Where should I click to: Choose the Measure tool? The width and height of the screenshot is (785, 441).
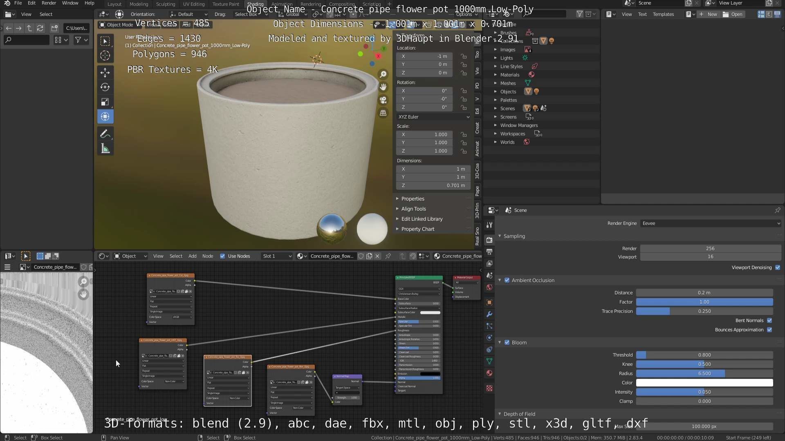click(105, 149)
